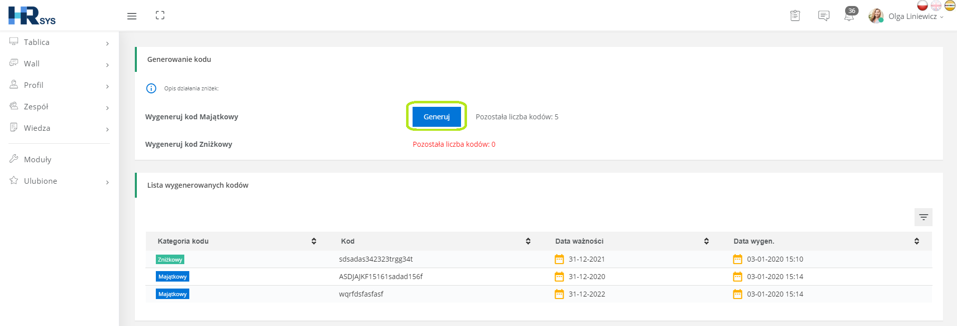Viewport: 957px width, 326px height.
Task: Sort by Data ważności column arrows
Action: (706, 241)
